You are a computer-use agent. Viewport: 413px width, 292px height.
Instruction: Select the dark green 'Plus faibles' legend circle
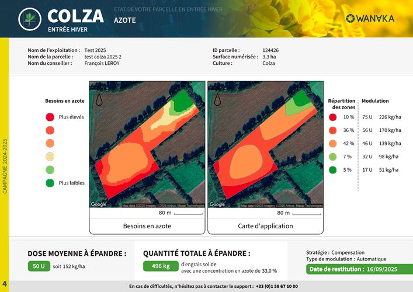pos(50,183)
